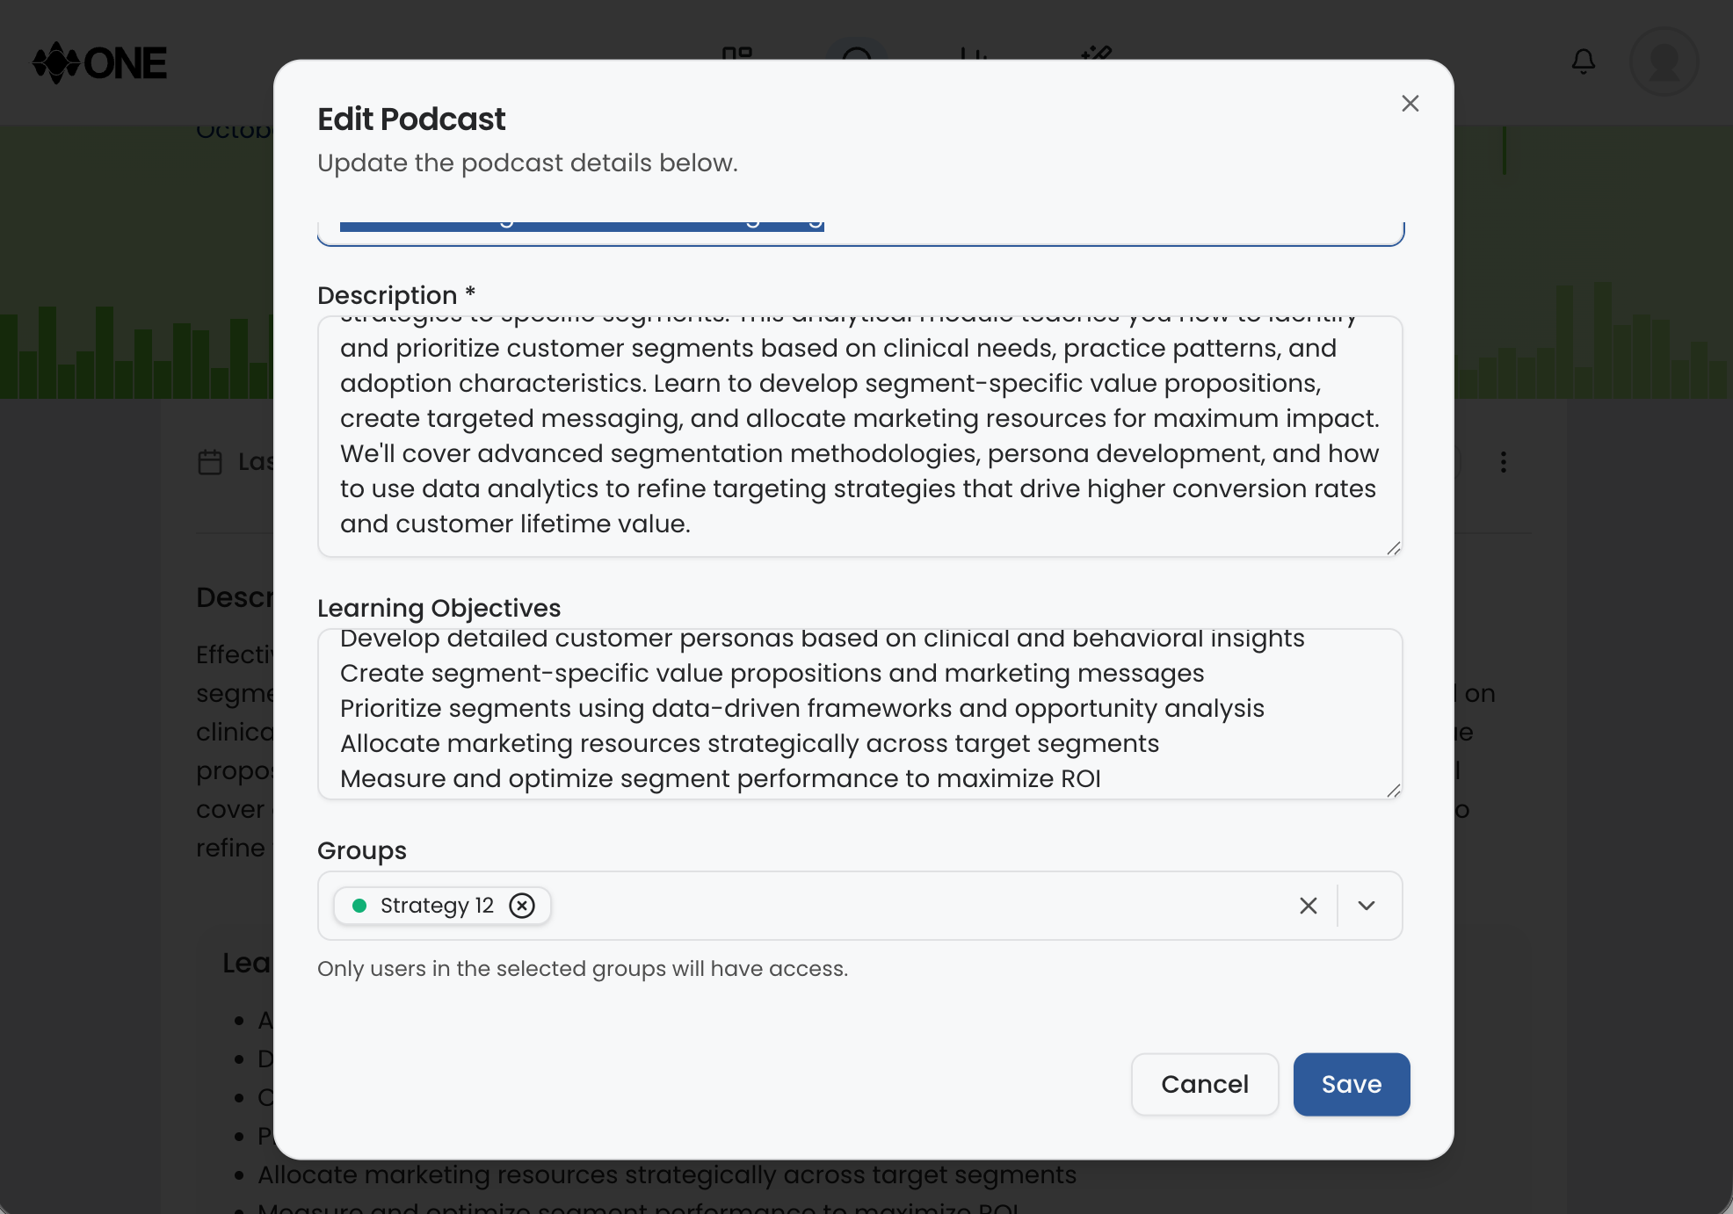Click the Strategy 12 group chip
Screen dimensions: 1733x1214
[x=436, y=906]
